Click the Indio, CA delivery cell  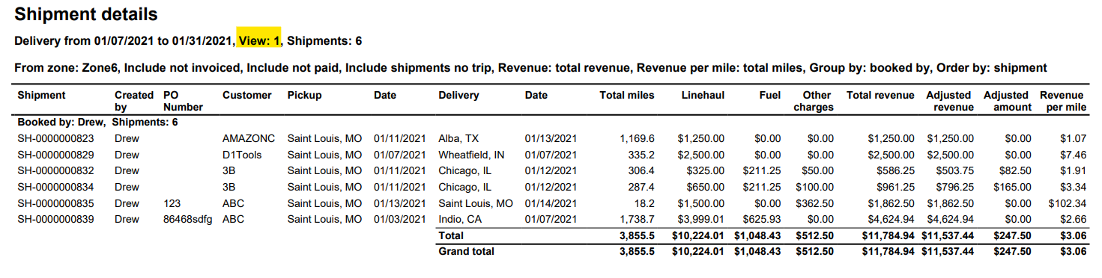(460, 219)
